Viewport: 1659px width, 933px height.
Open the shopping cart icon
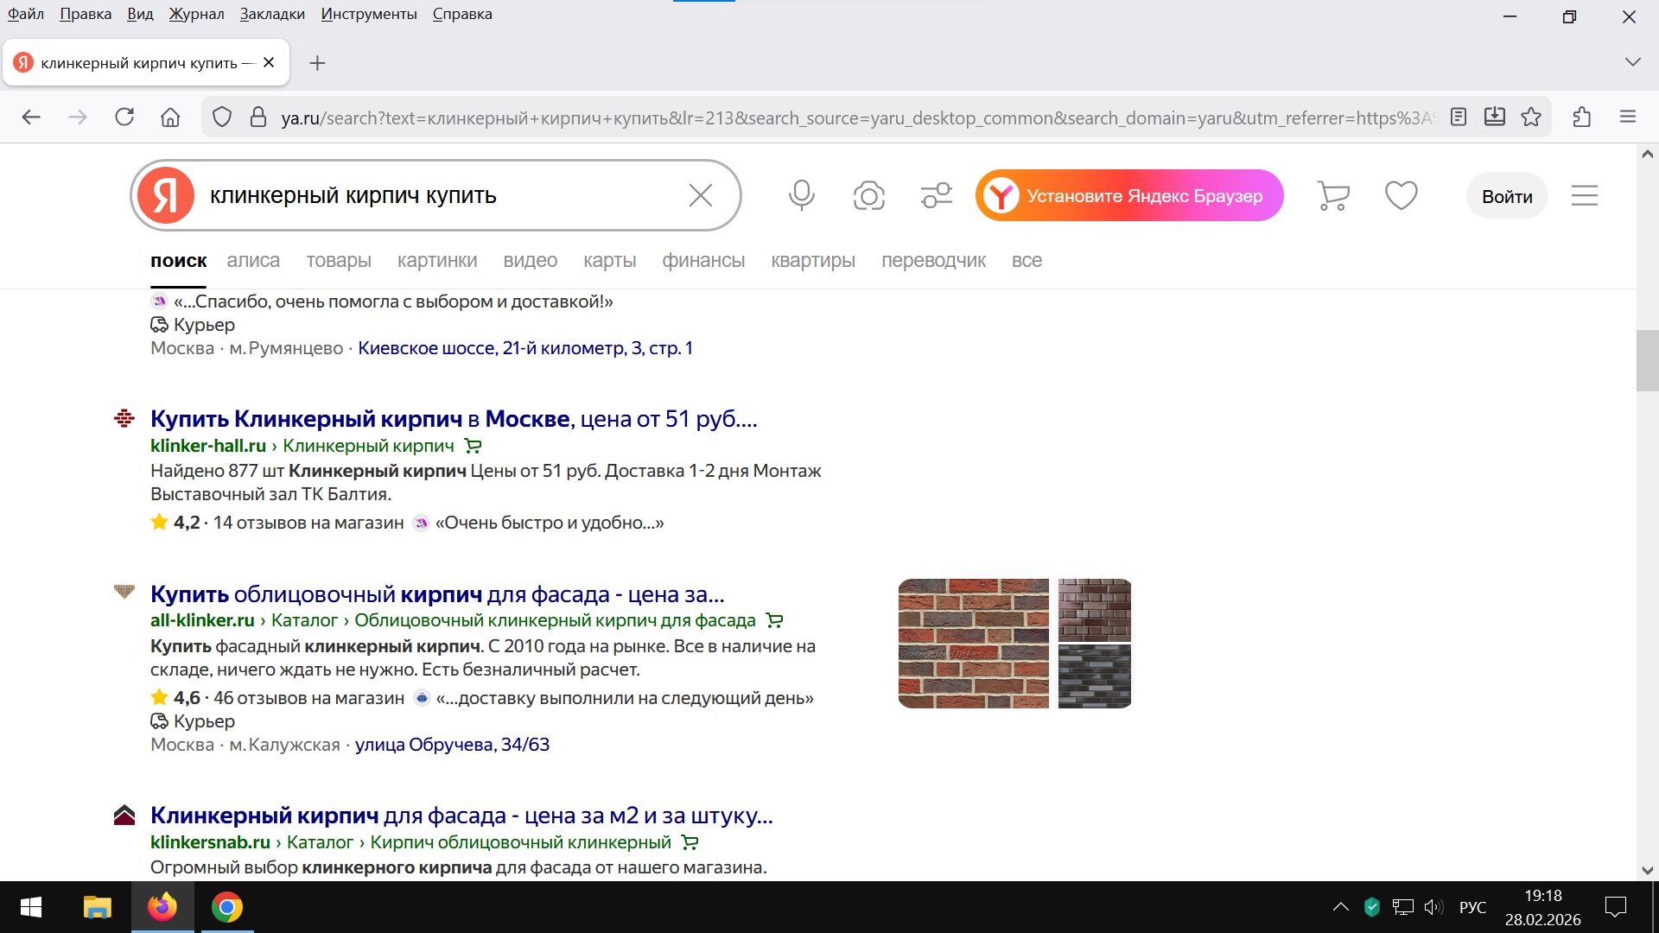[x=1332, y=195]
